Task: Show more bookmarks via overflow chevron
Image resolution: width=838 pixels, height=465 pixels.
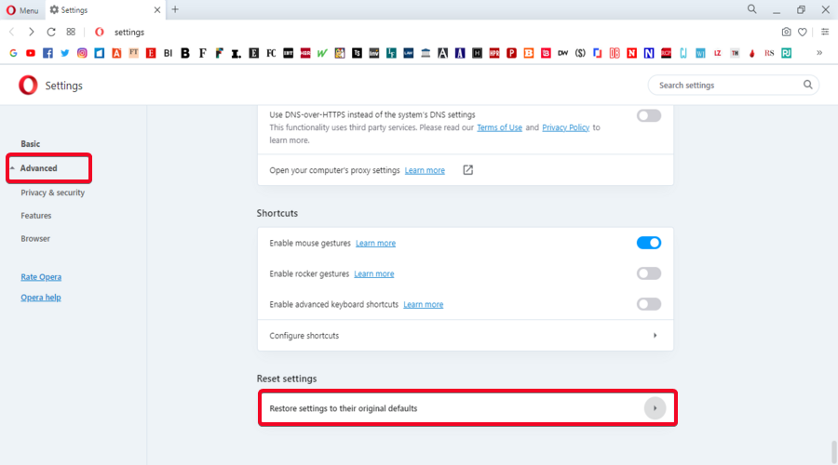Action: coord(819,53)
